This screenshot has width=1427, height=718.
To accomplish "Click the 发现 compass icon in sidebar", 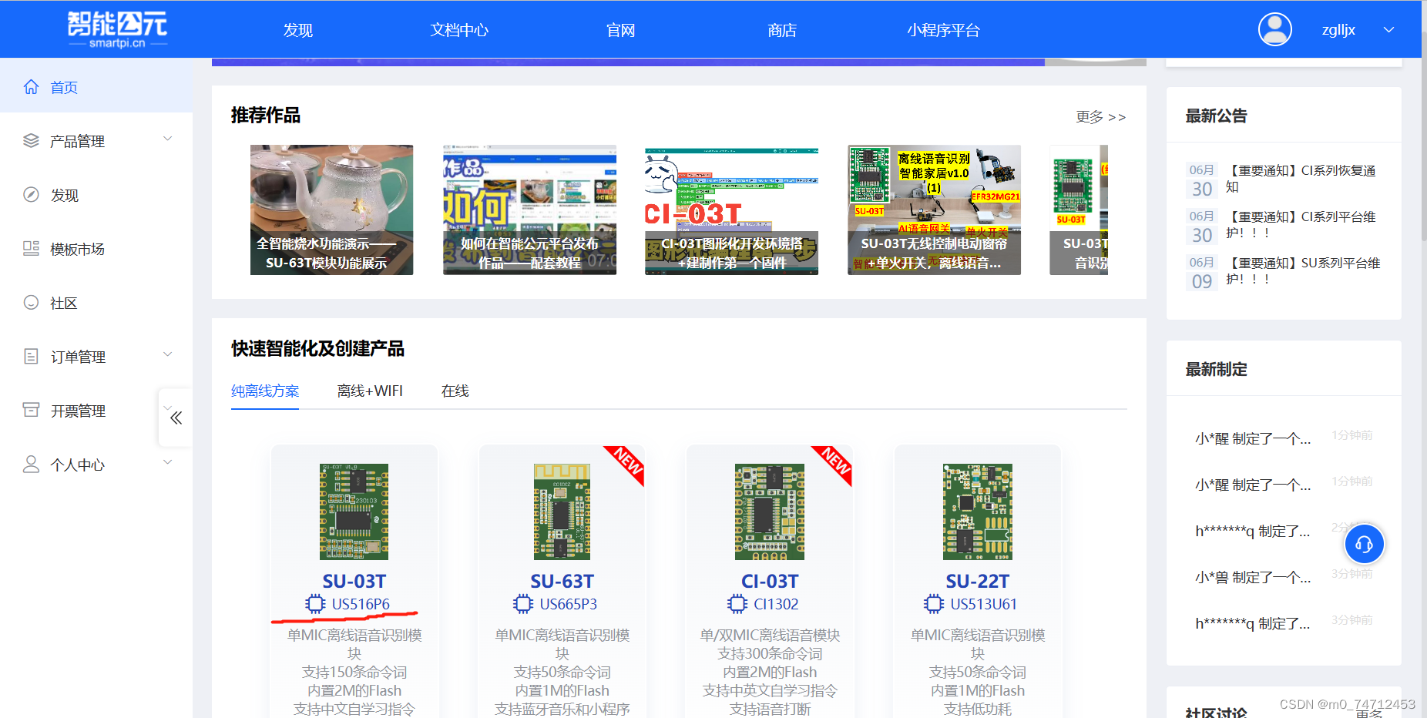I will [x=31, y=195].
